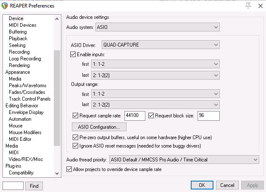Toggle Enable inputs checkbox
This screenshot has width=266, height=192.
tap(73, 54)
